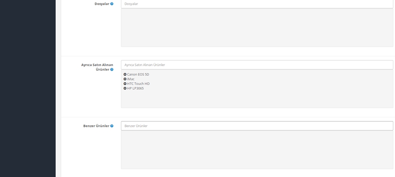Click the help icon next to Benzer Ürünler

(112, 126)
